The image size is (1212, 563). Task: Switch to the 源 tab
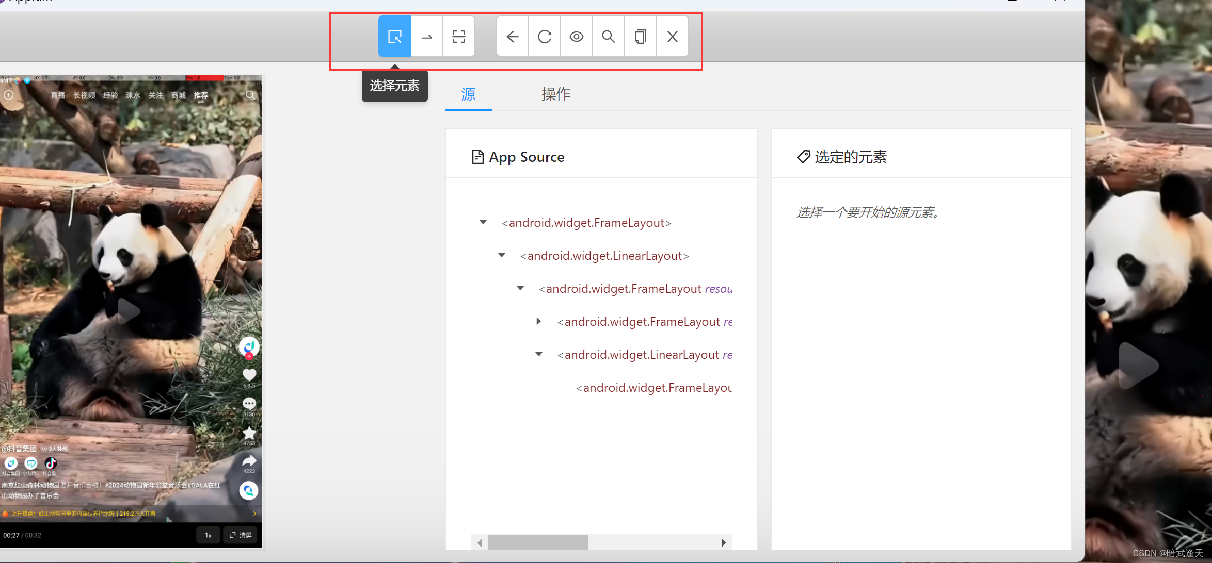point(468,94)
